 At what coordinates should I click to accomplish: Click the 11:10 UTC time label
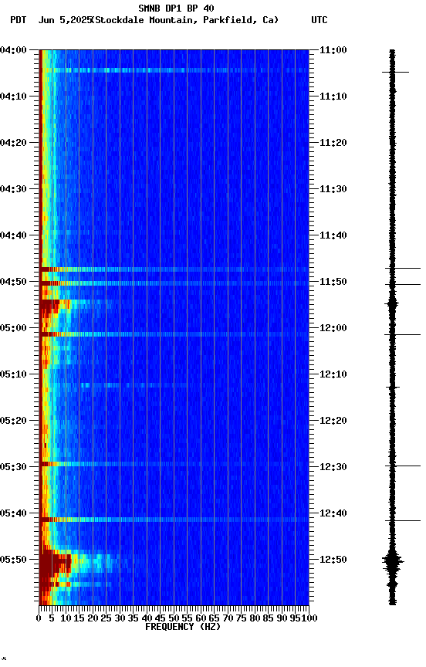pos(333,96)
